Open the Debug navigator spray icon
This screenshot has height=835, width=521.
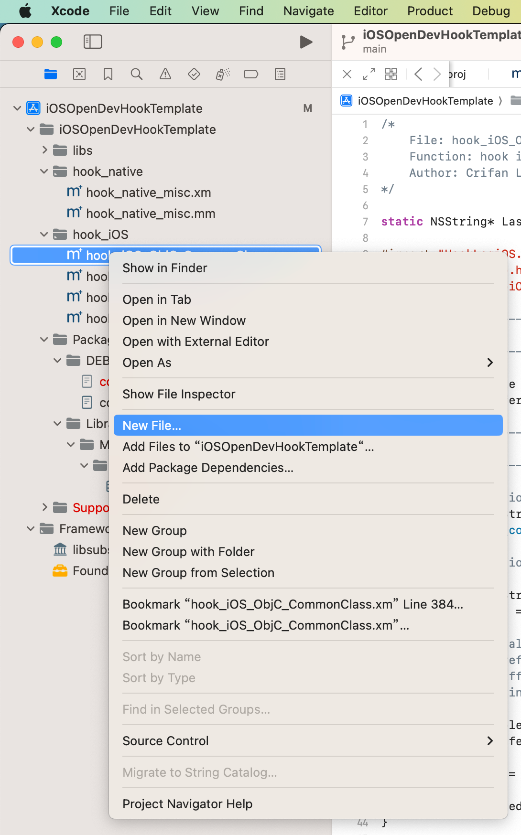223,74
